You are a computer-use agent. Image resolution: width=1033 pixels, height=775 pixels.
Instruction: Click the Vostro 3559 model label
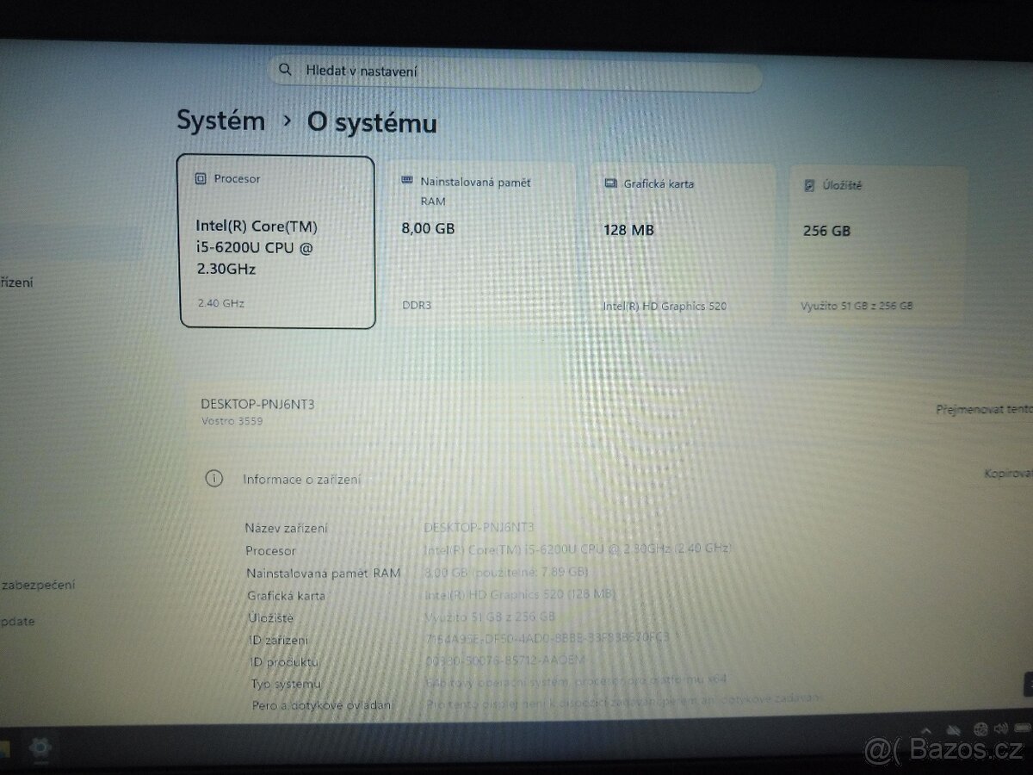(232, 421)
